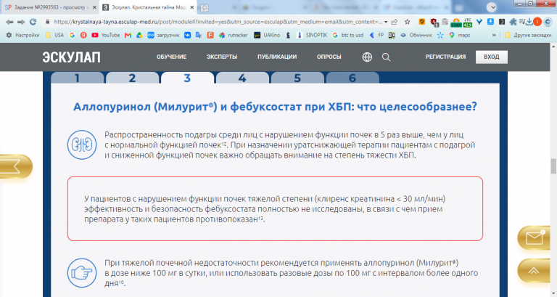Viewport: 557px width, 297px height.
Task: Switch to module tab 5
Action: tap(297, 78)
